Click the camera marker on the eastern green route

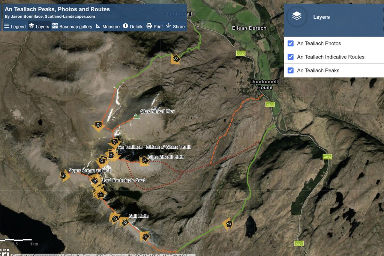click(x=229, y=224)
